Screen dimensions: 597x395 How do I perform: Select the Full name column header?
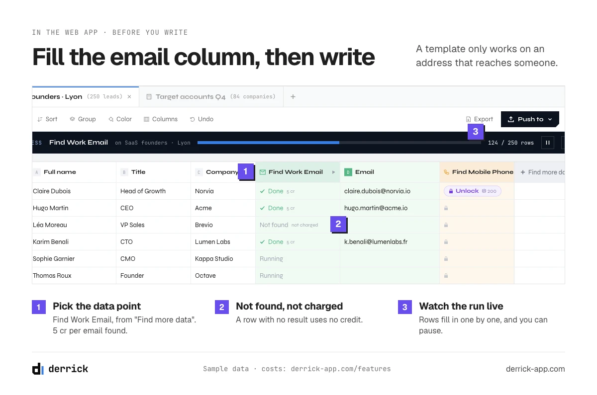pos(74,172)
